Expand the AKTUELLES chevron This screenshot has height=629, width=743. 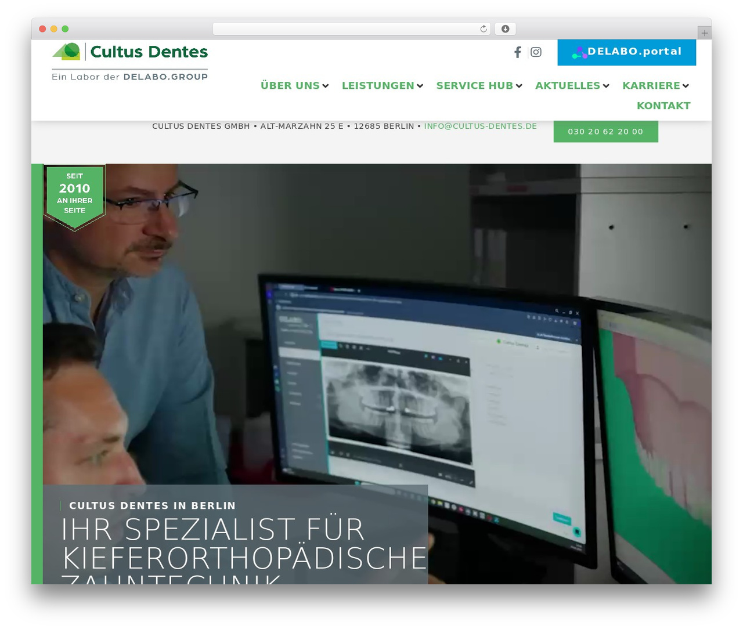606,86
